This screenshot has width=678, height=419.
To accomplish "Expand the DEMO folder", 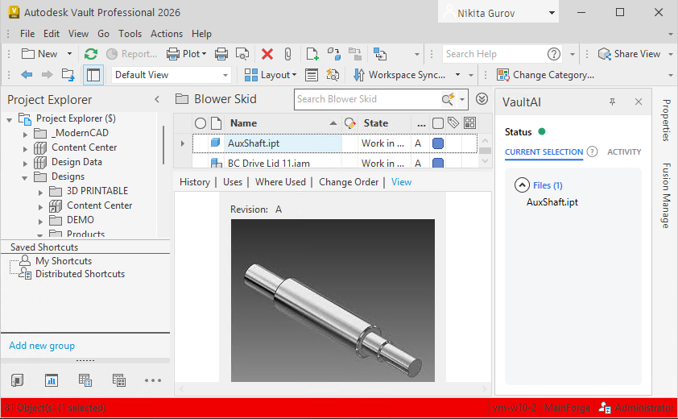I will 40,222.
